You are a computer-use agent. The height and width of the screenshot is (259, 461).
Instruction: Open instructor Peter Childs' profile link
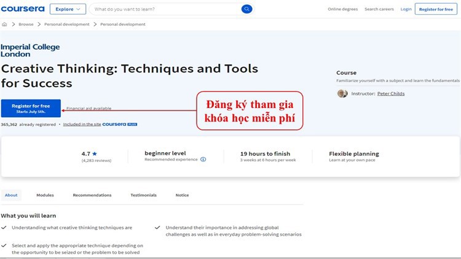point(391,93)
